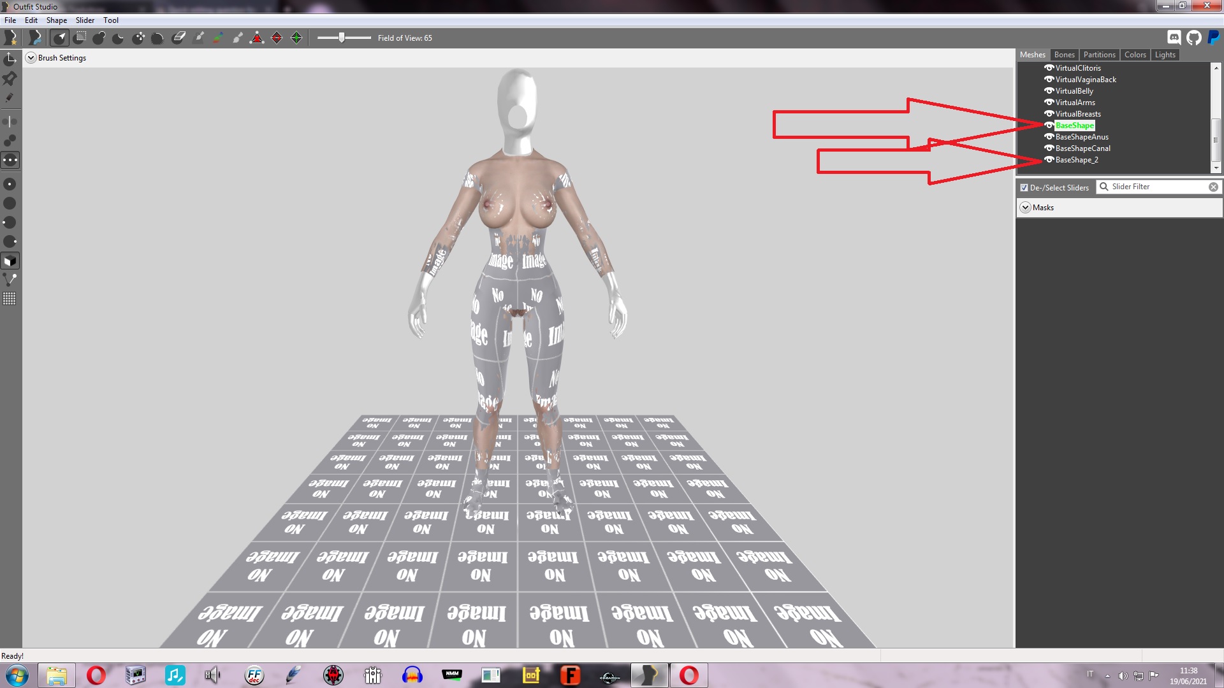This screenshot has height=688, width=1224.
Task: Switch to the Lights tab
Action: tap(1165, 55)
